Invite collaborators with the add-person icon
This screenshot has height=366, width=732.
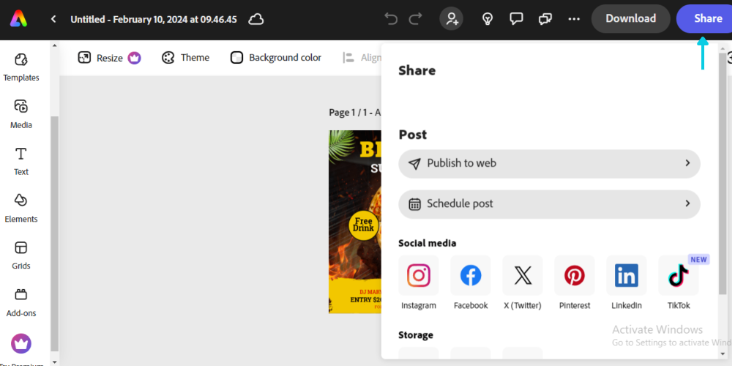click(452, 19)
